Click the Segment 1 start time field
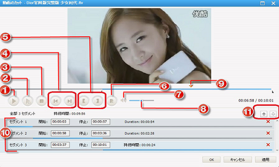Image resolution: width=279 pixels, height=167 pixels. coord(60,122)
